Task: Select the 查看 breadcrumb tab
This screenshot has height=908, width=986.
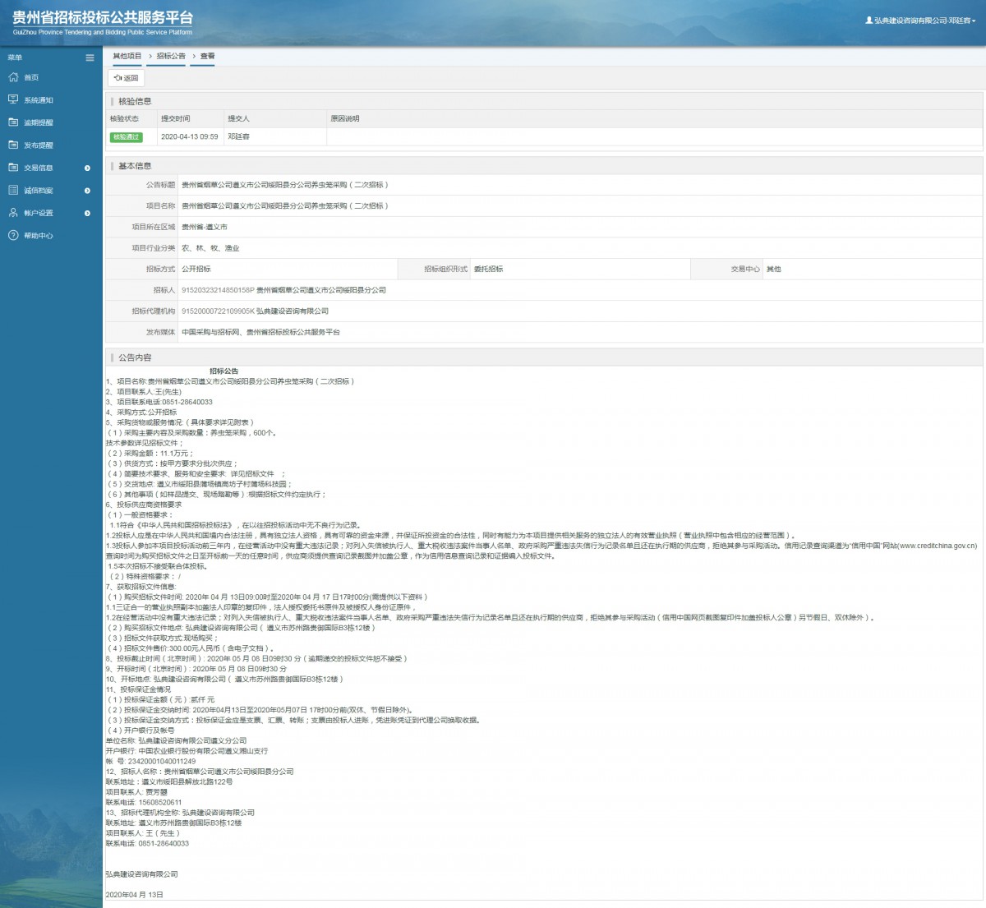Action: [207, 56]
